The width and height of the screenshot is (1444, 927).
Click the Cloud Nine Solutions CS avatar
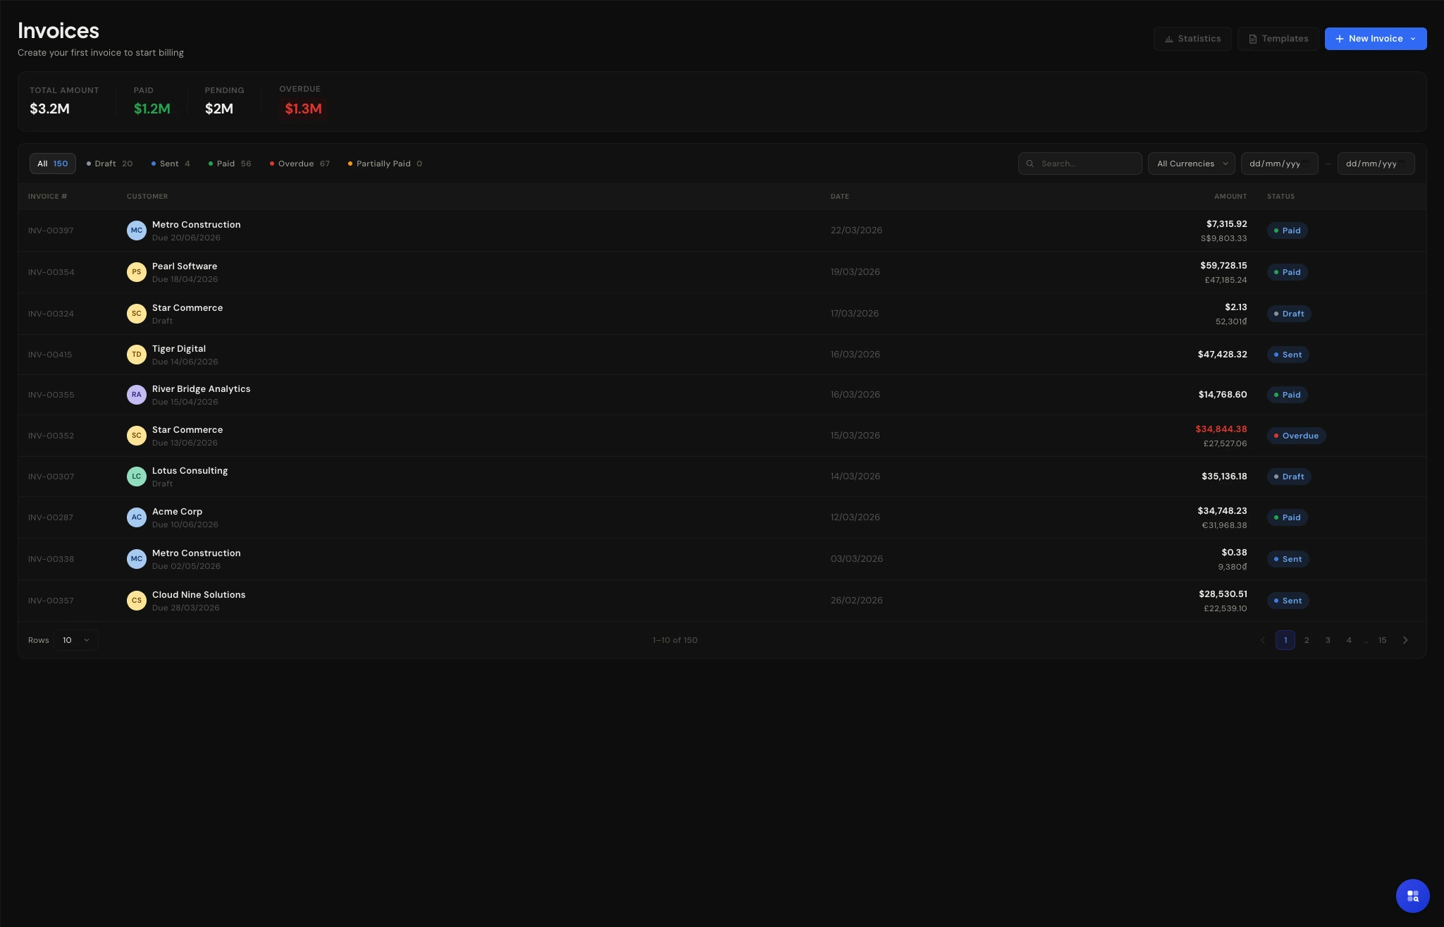[136, 601]
